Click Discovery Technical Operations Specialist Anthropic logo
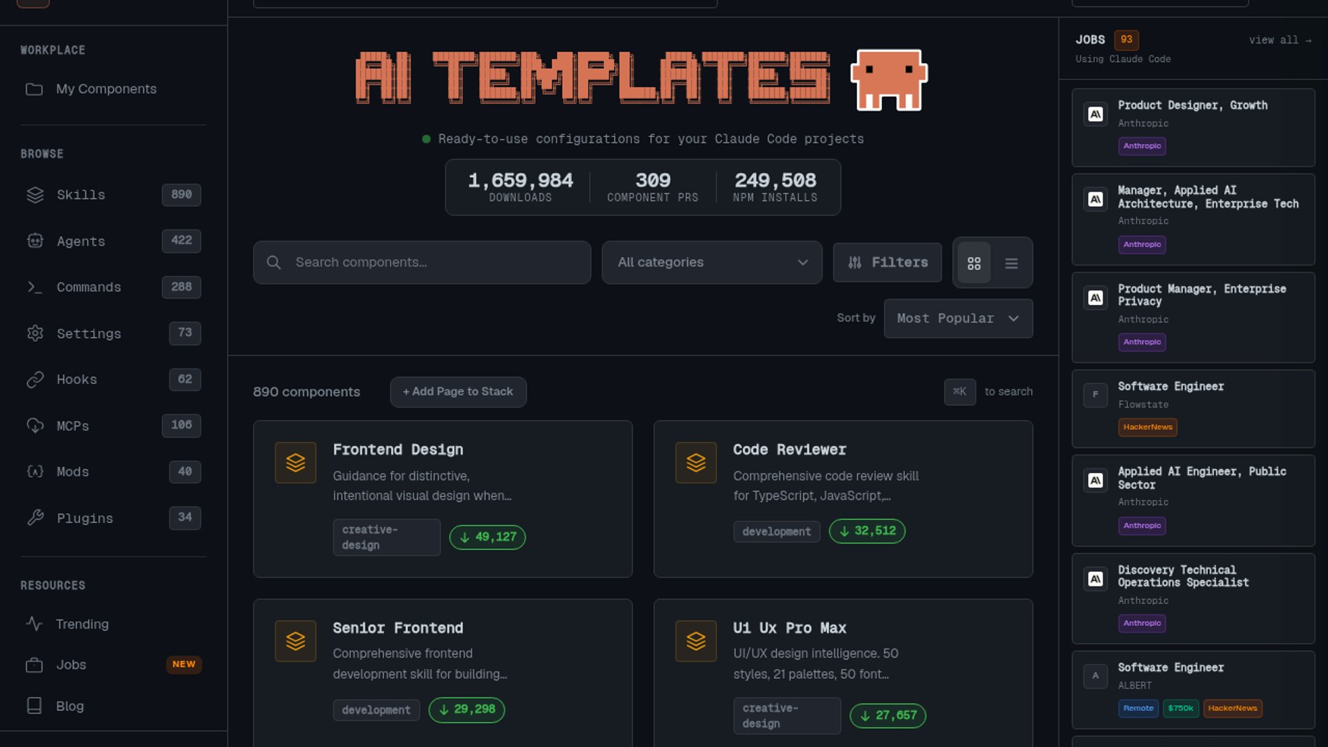This screenshot has width=1328, height=747. click(x=1095, y=579)
